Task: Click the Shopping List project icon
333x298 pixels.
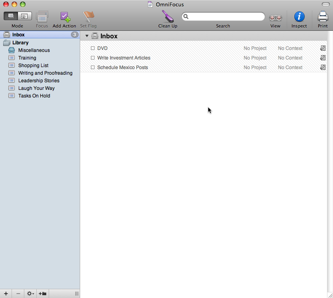Action: pyautogui.click(x=12, y=65)
